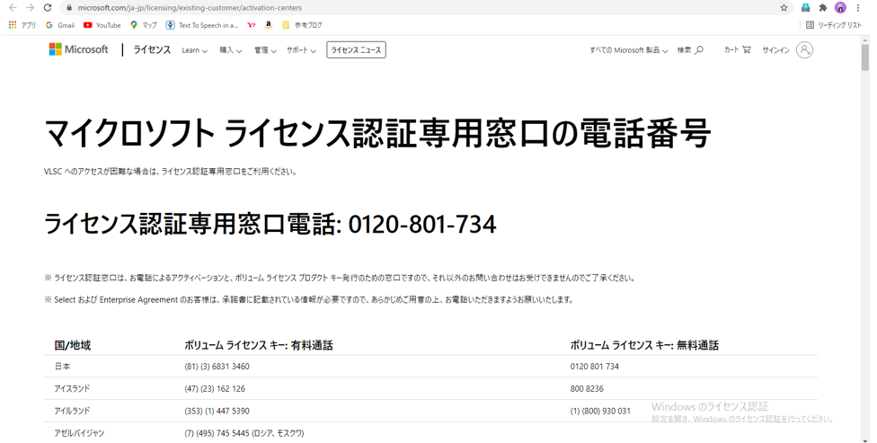The height and width of the screenshot is (443, 877).
Task: Expand the Learn menu
Action: click(195, 50)
